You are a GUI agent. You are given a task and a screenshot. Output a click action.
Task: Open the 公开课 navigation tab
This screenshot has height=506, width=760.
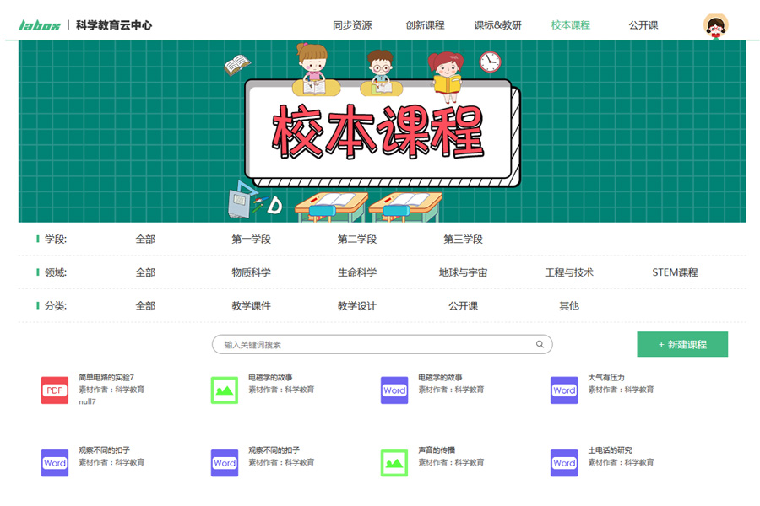643,25
